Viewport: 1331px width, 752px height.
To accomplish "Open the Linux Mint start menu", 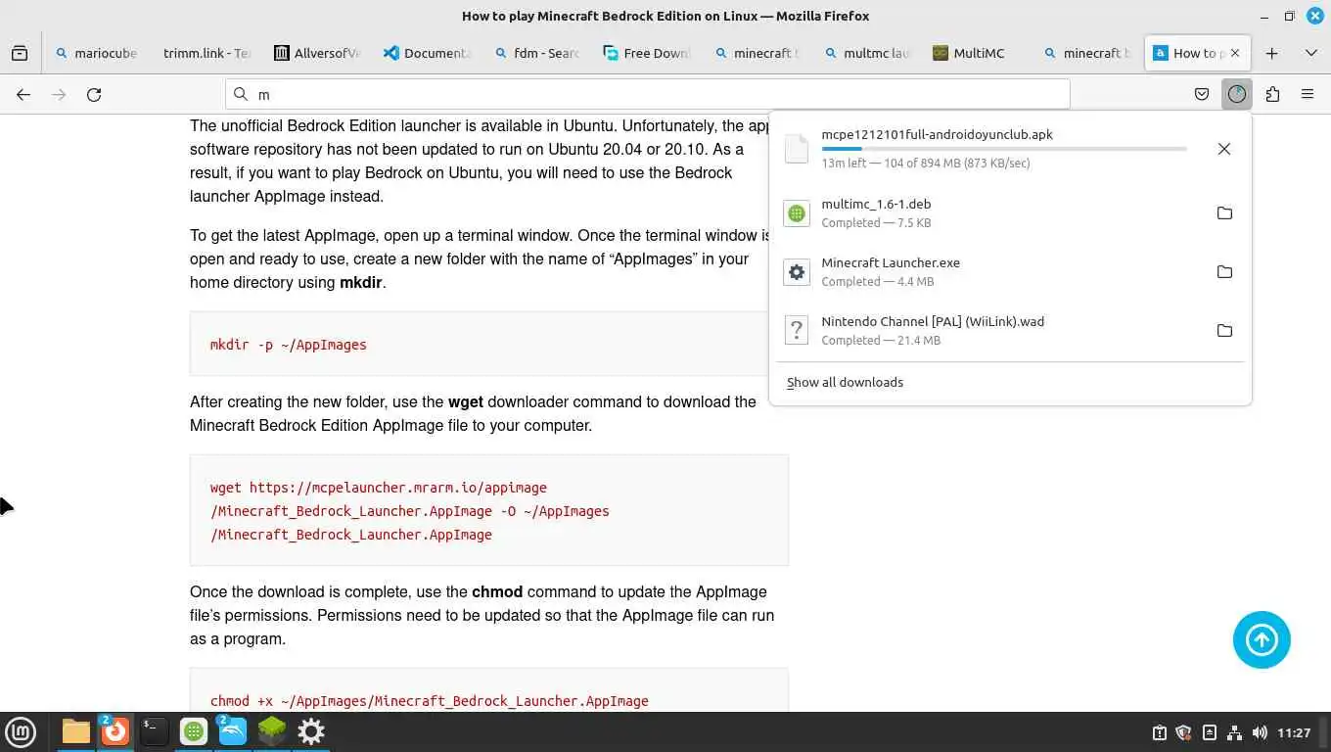I will 21,731.
